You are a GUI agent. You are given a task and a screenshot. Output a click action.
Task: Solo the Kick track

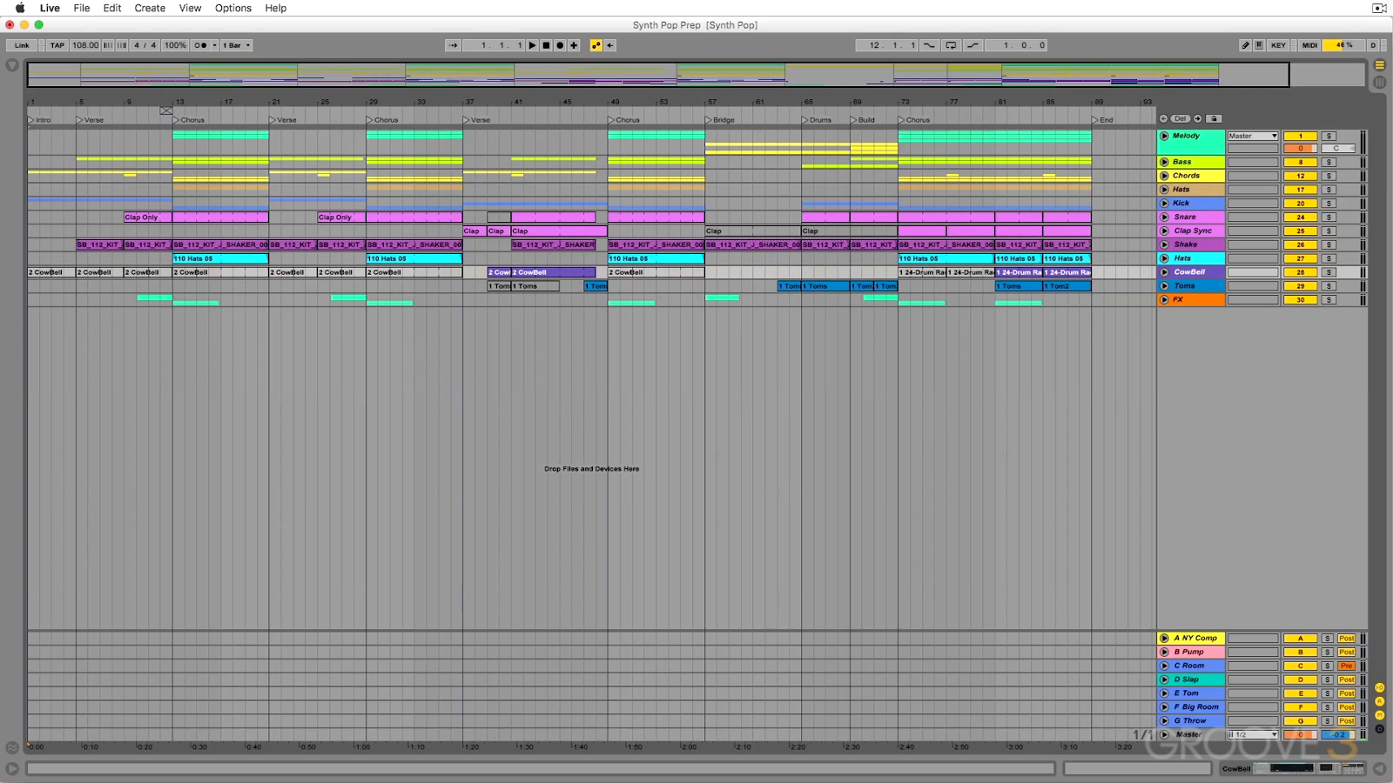click(x=1329, y=204)
